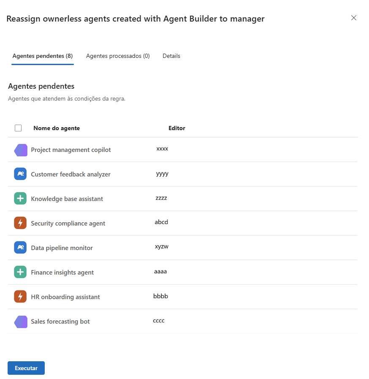Viewport: 369px width, 379px height.
Task: Click the rule conditions description text
Action: click(x=67, y=98)
